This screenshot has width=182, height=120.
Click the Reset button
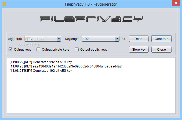pos(139,39)
